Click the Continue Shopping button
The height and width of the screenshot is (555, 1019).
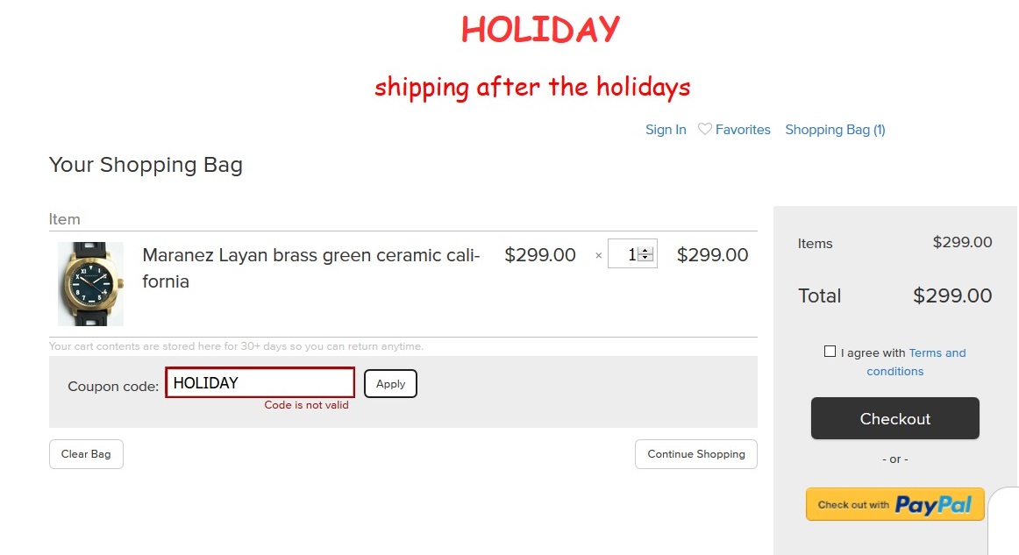click(695, 454)
